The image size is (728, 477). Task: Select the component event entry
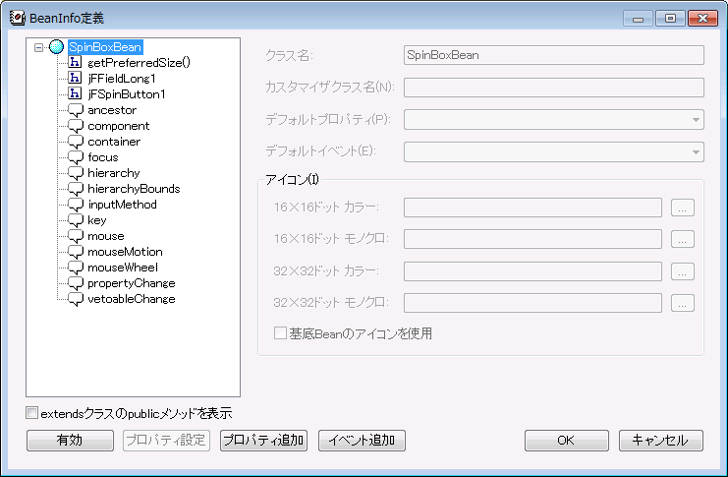point(119,126)
